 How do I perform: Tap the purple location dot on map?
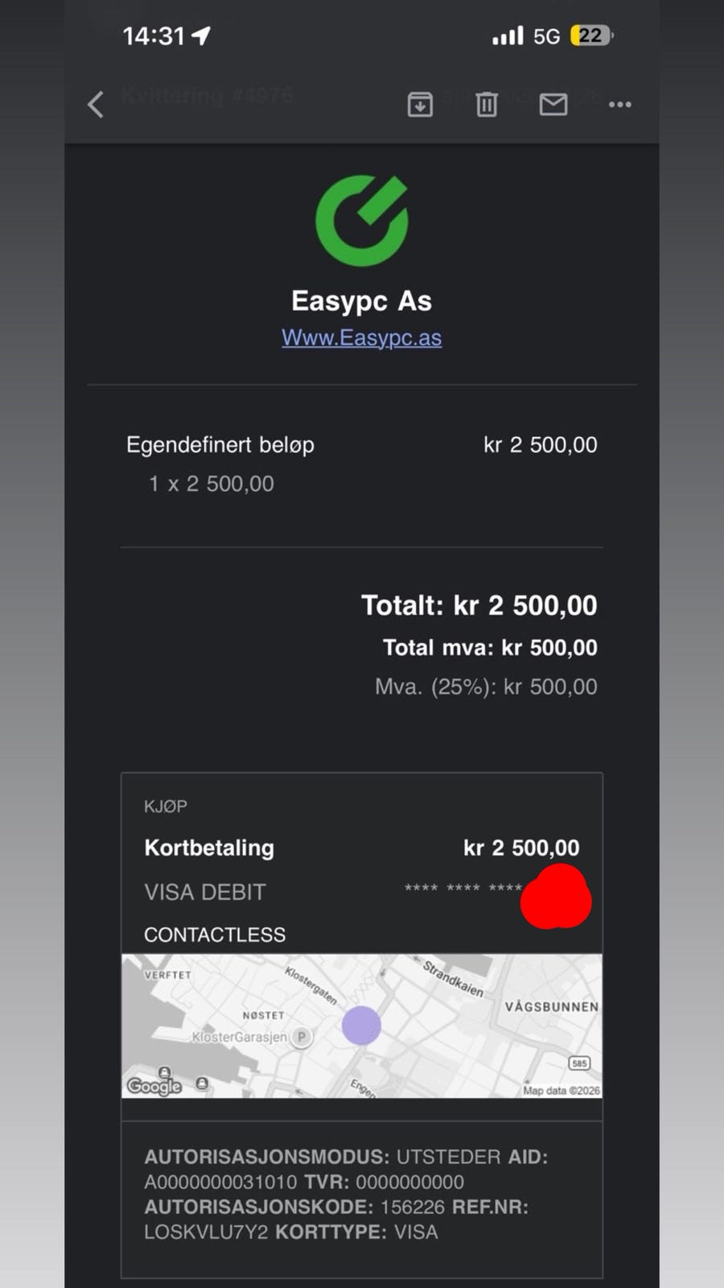[x=361, y=1026]
